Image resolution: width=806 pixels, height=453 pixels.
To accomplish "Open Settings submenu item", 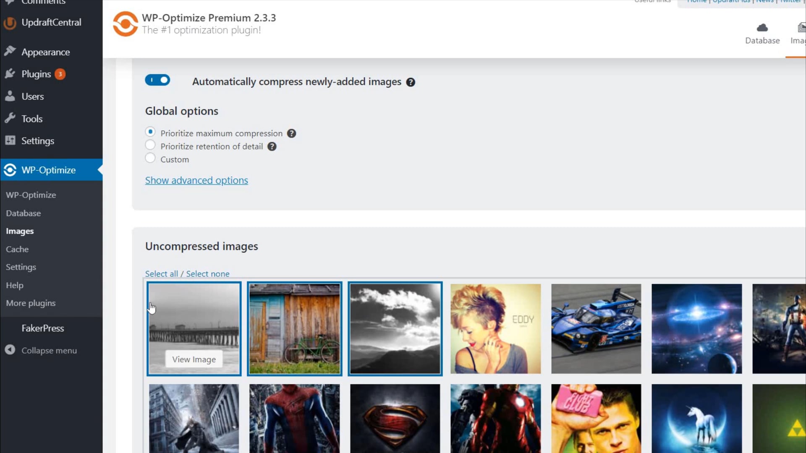I will click(x=21, y=267).
